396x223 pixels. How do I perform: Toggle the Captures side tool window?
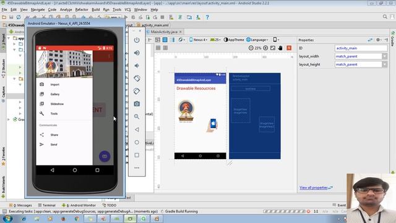click(3, 94)
